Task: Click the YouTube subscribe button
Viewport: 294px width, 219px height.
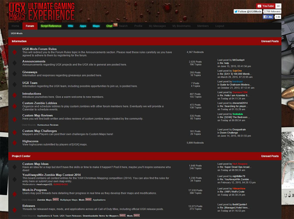Action: (x=265, y=6)
